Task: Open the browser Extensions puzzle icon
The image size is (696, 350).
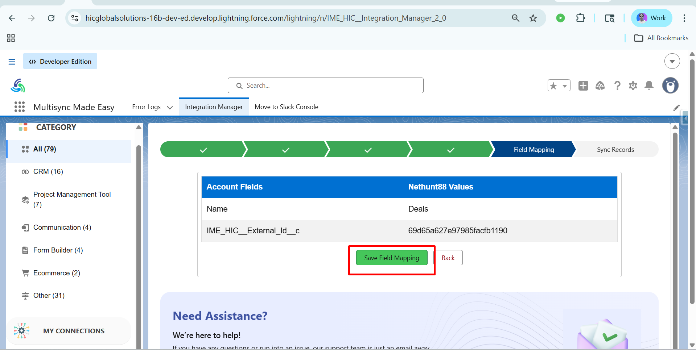Action: pyautogui.click(x=580, y=18)
